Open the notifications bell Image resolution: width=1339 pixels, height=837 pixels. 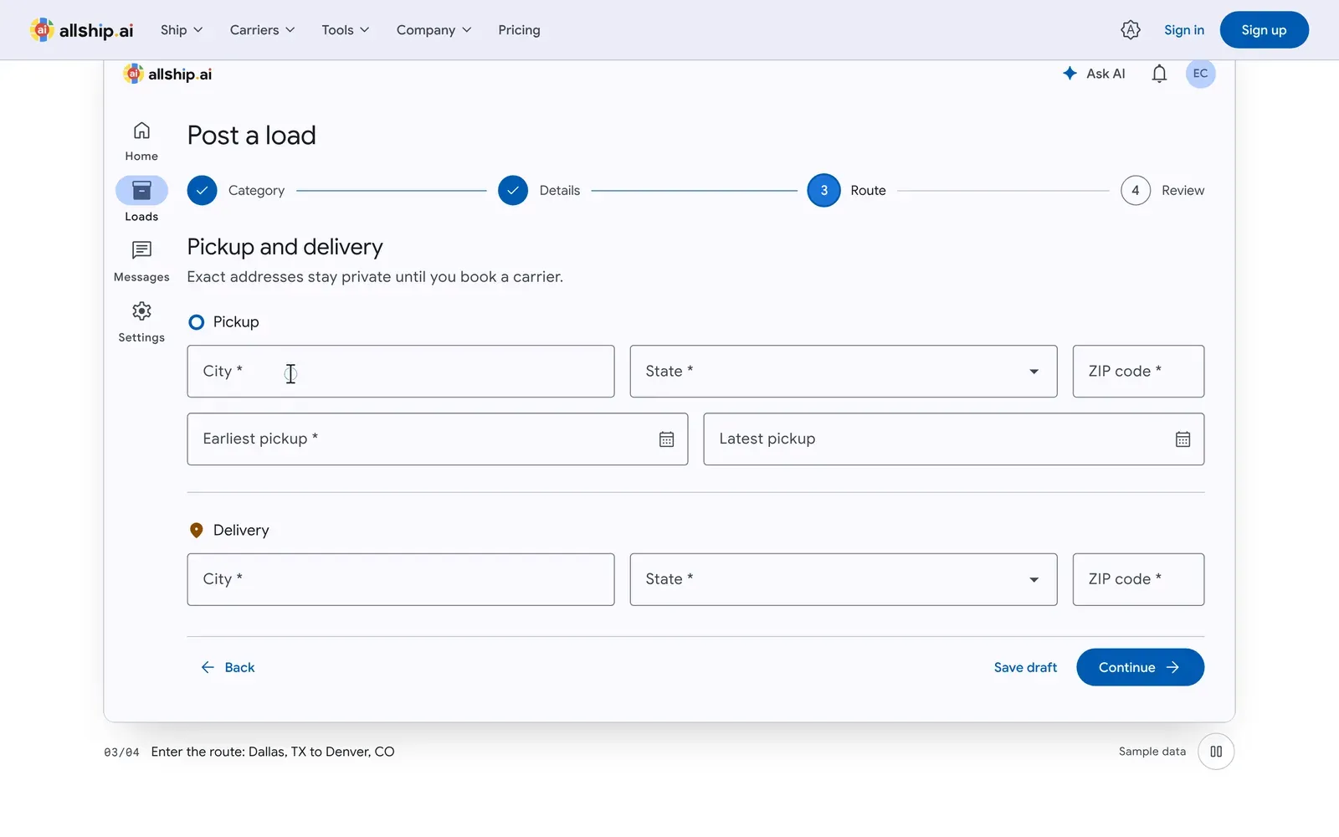pyautogui.click(x=1159, y=74)
